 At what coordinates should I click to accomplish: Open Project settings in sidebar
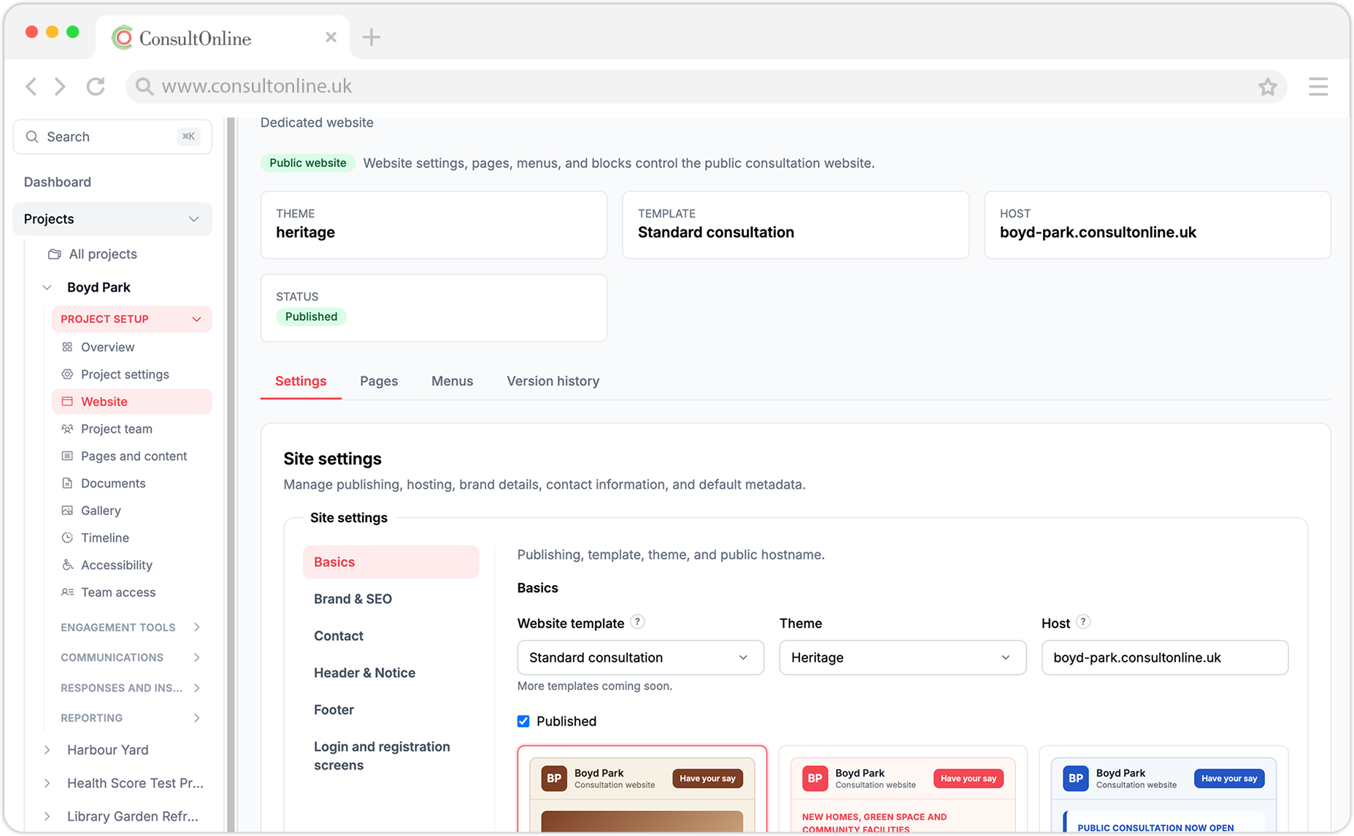[x=125, y=374]
